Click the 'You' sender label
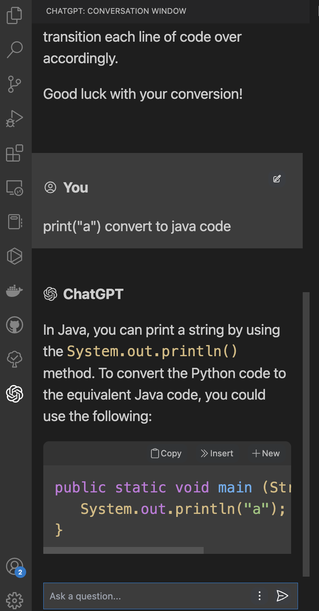The image size is (319, 611). 76,187
